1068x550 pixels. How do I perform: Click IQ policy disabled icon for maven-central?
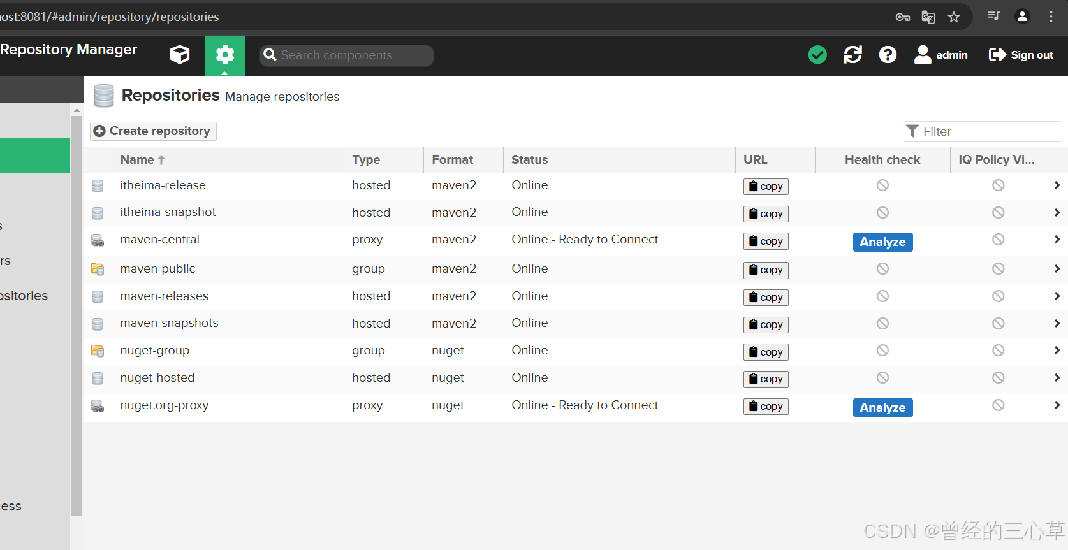pos(999,240)
